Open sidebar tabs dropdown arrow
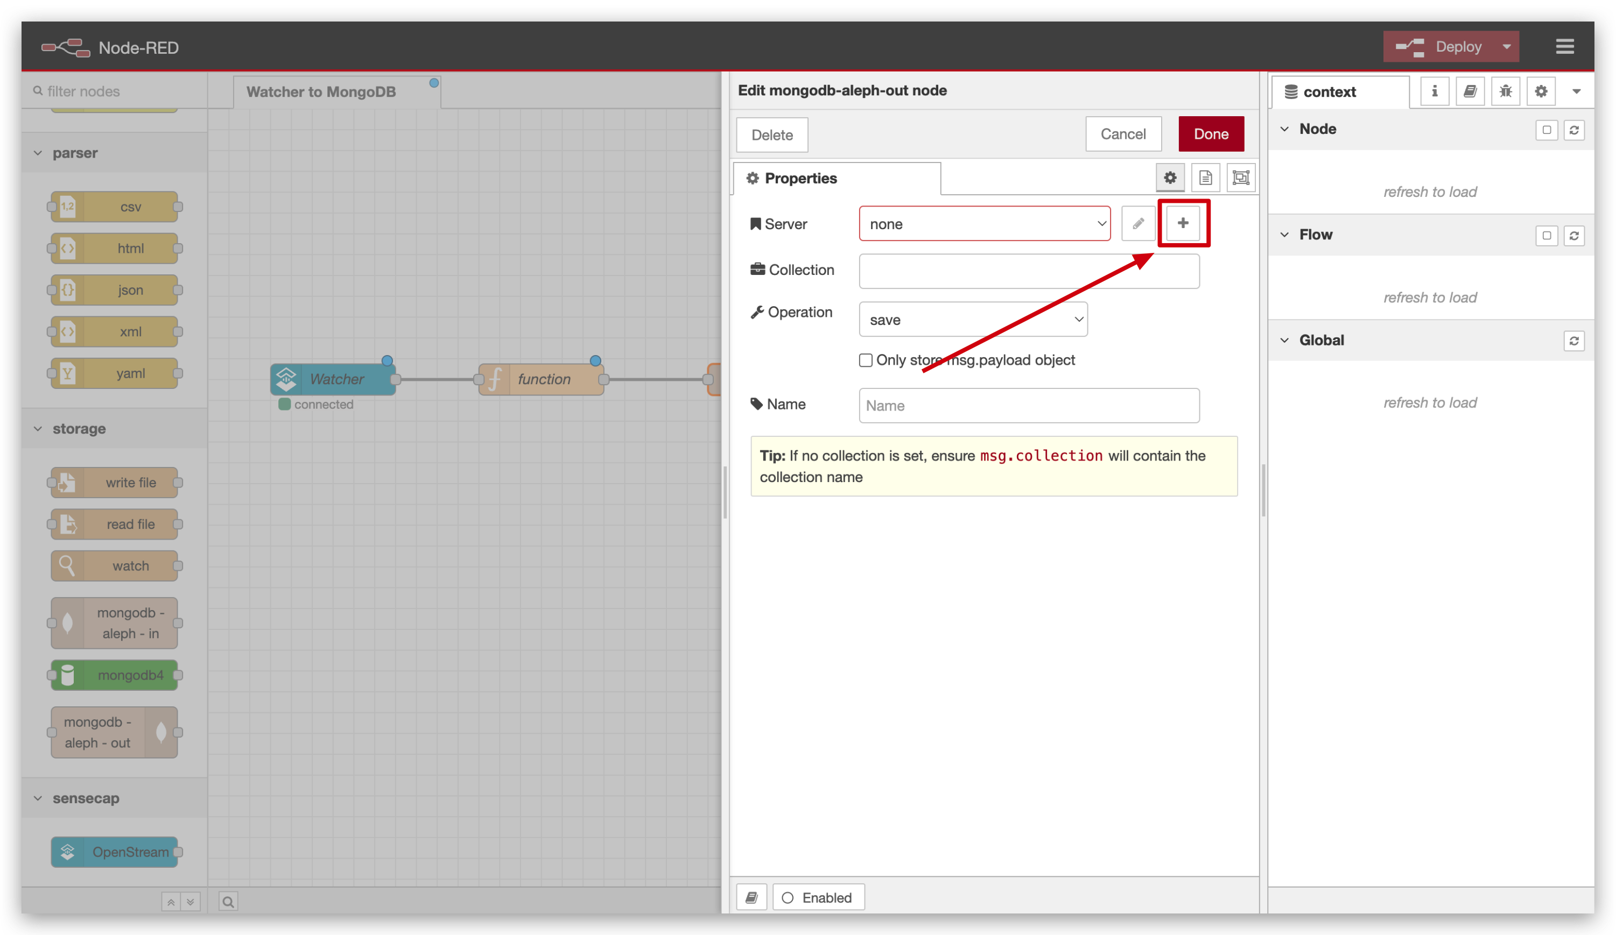Viewport: 1616px width, 935px height. (x=1576, y=91)
